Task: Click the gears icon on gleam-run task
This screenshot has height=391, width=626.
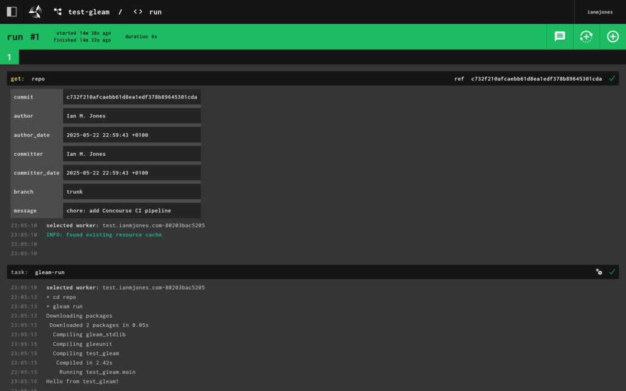Action: pyautogui.click(x=599, y=272)
